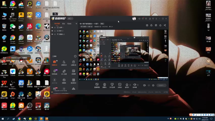Start recording with the camcorder icon
This screenshot has height=121, width=215.
click(x=144, y=85)
